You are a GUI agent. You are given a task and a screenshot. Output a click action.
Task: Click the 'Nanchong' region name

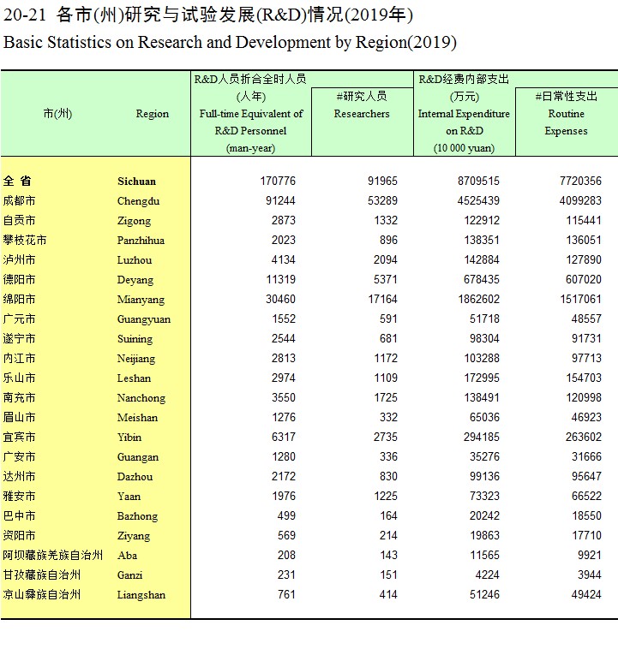pyautogui.click(x=141, y=398)
